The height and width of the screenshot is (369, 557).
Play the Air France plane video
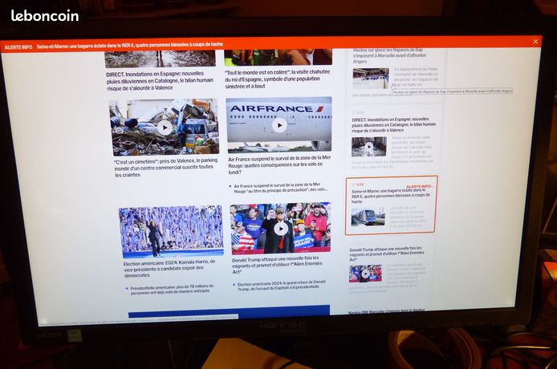[279, 125]
